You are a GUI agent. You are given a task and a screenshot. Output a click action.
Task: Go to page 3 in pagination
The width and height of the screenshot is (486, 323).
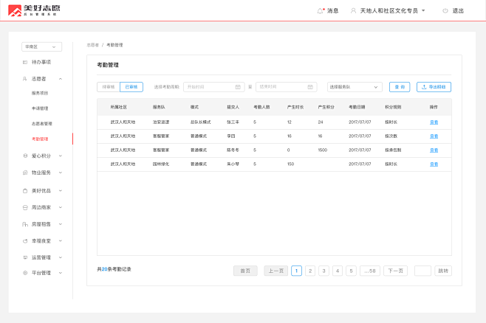(x=324, y=271)
